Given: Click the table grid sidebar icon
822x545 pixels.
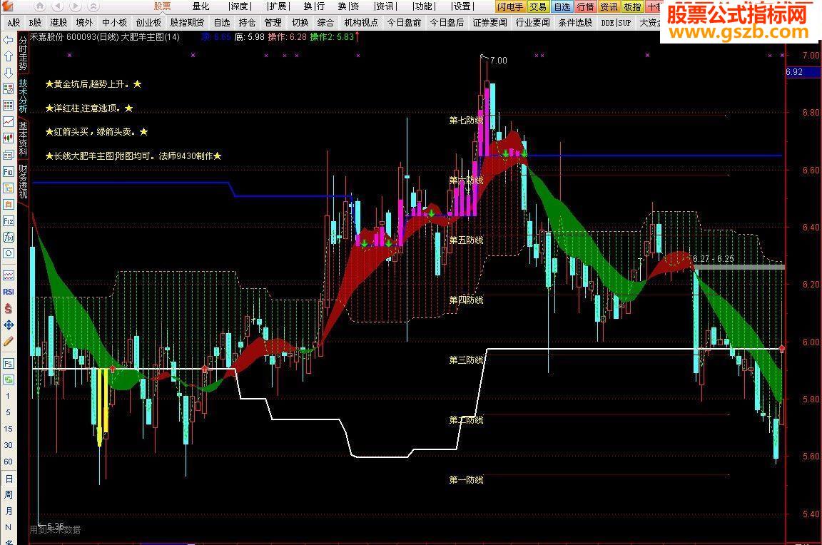Looking at the screenshot, I should [x=9, y=106].
